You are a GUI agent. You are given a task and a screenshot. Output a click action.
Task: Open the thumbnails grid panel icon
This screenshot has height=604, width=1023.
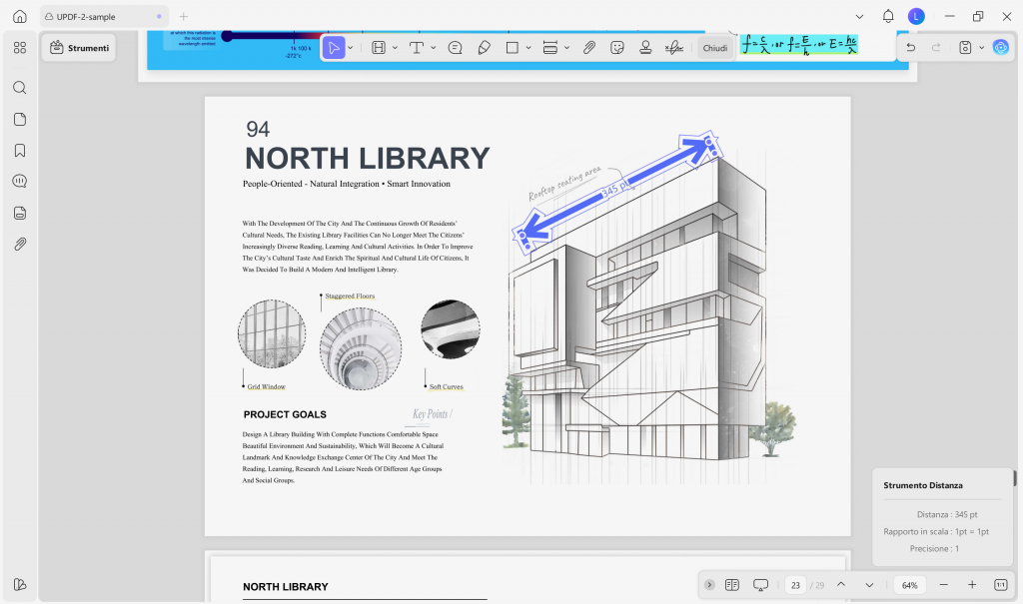pos(20,48)
